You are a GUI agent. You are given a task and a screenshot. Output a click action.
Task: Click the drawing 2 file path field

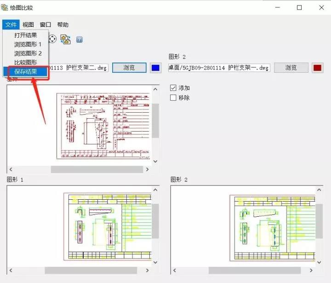click(219, 68)
